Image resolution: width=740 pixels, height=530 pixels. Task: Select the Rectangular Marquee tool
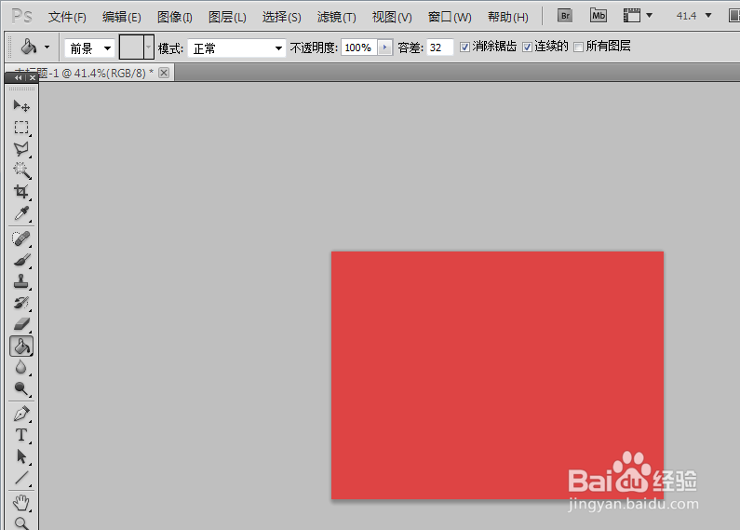click(21, 128)
